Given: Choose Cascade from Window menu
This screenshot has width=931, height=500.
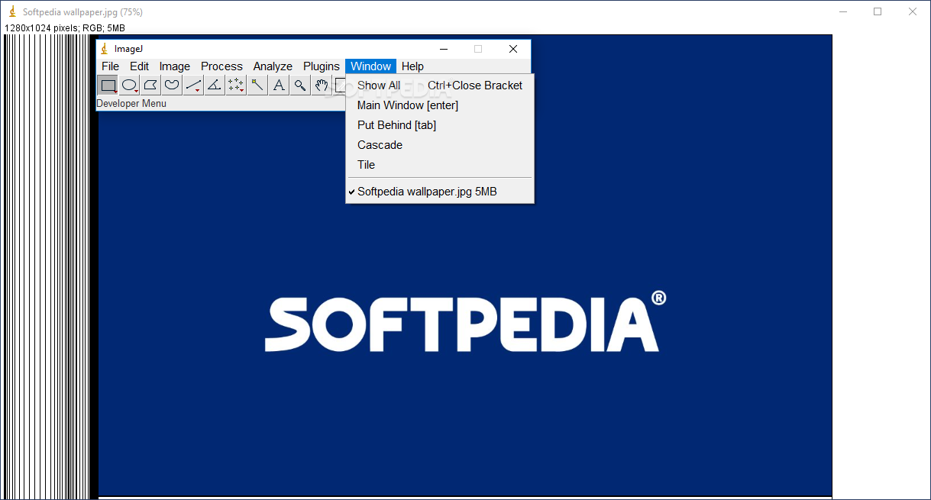Looking at the screenshot, I should 440,145.
